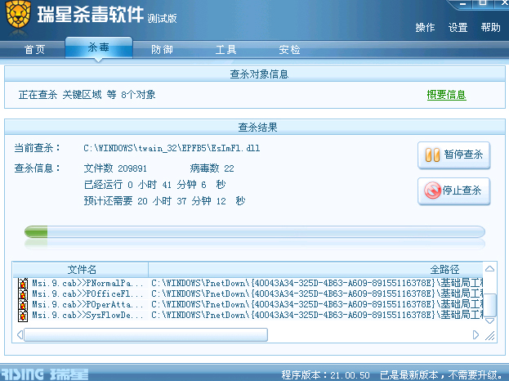
Task: Click the 病毒数 22 value
Action: coord(212,168)
